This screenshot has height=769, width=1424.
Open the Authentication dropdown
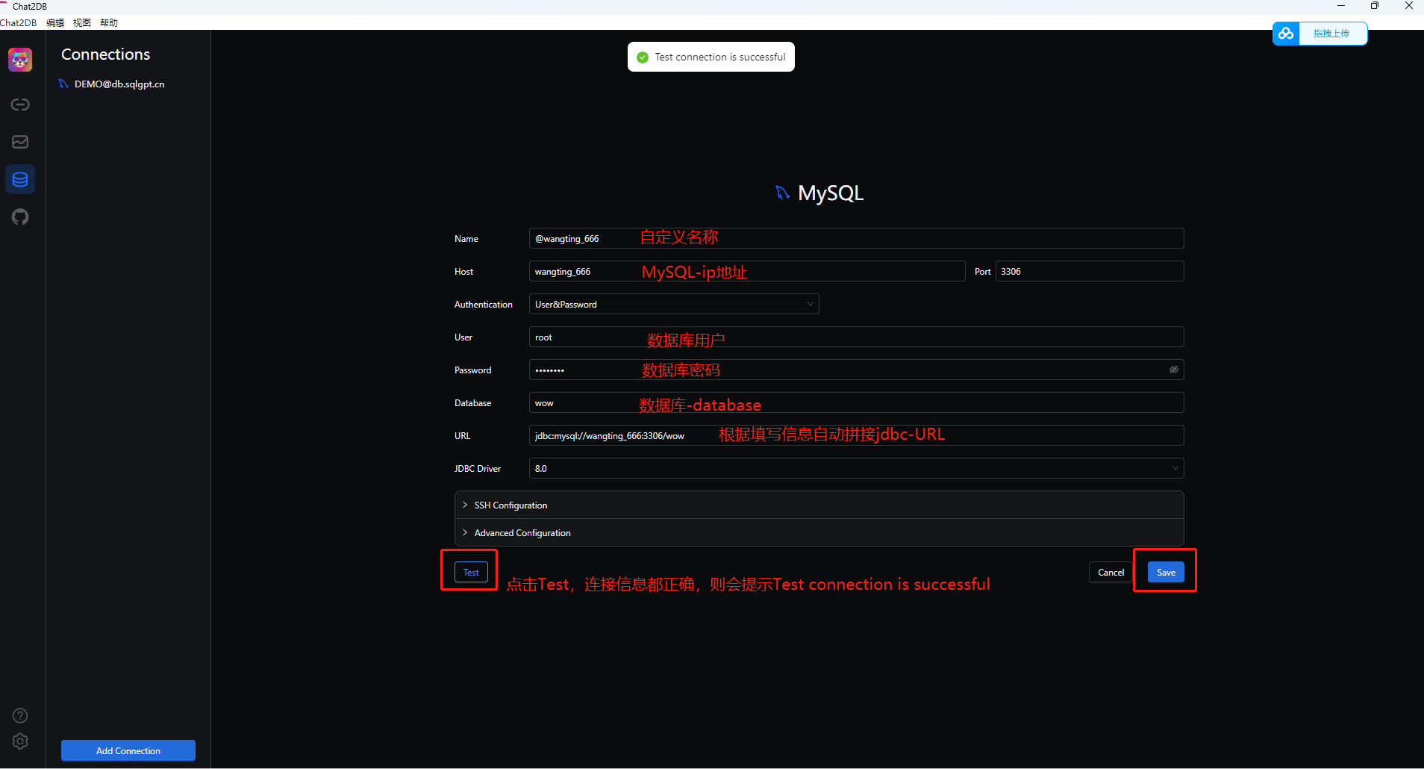pyautogui.click(x=674, y=304)
